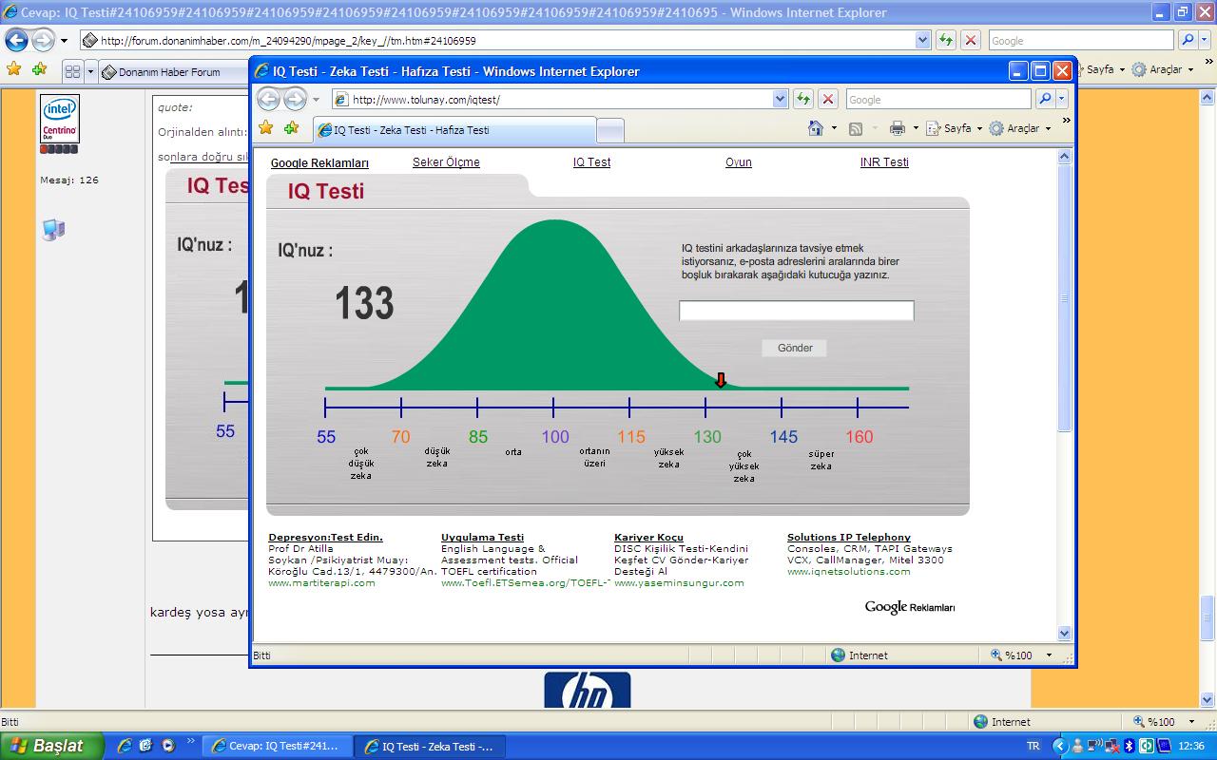
Task: Click search magnifier in IQ Testi window
Action: click(1045, 99)
